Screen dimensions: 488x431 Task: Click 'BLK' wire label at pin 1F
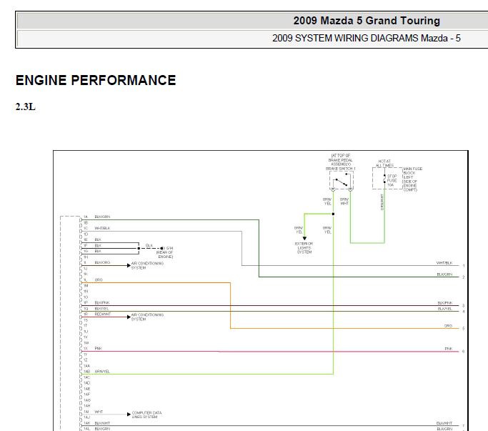[98, 246]
